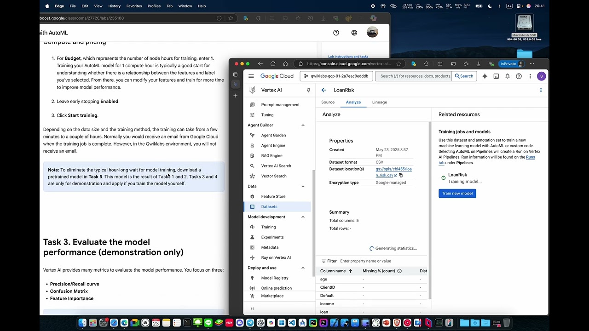
Task: Switch to the Source tab
Action: 328,102
